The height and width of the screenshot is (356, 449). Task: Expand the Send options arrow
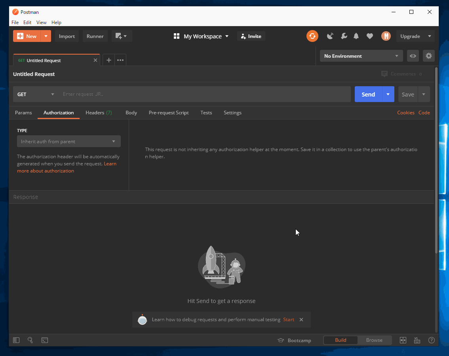tap(388, 94)
